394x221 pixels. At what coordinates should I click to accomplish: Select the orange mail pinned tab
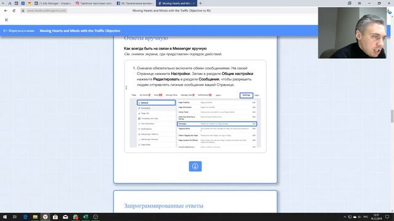point(30,3)
